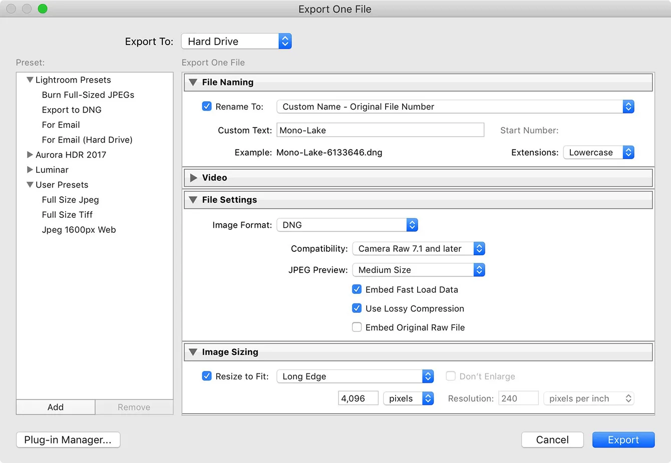The height and width of the screenshot is (463, 671).
Task: Open the Plug-in Manager
Action: pyautogui.click(x=68, y=439)
